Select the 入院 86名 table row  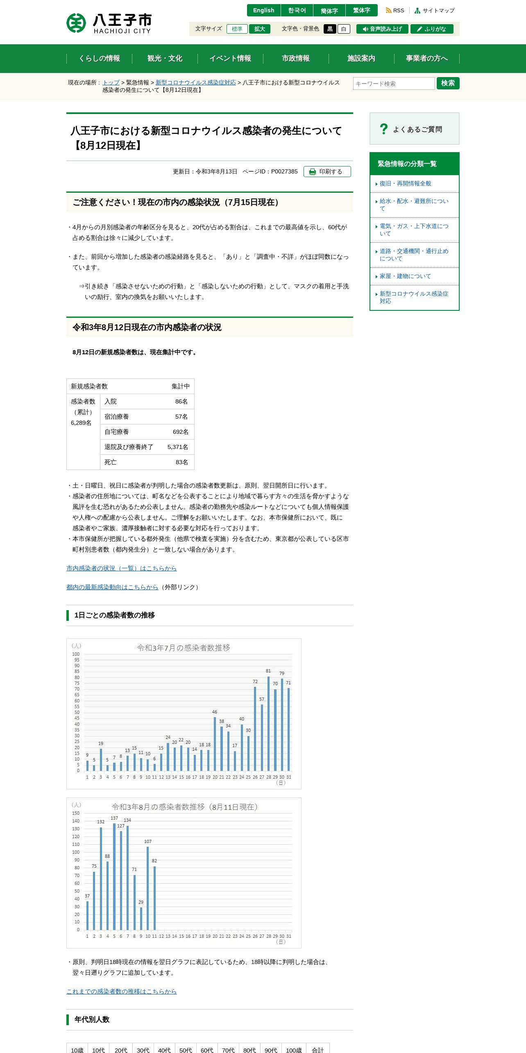click(x=147, y=401)
